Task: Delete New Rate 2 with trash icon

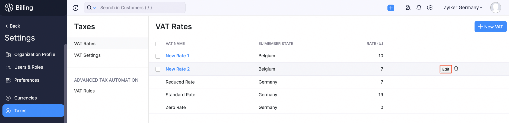Action: 456,69
